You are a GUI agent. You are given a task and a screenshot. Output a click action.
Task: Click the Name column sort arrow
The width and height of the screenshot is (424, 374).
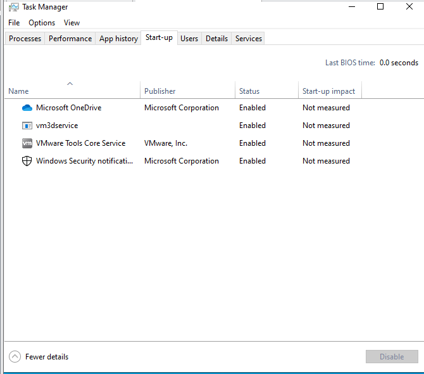[x=70, y=84]
